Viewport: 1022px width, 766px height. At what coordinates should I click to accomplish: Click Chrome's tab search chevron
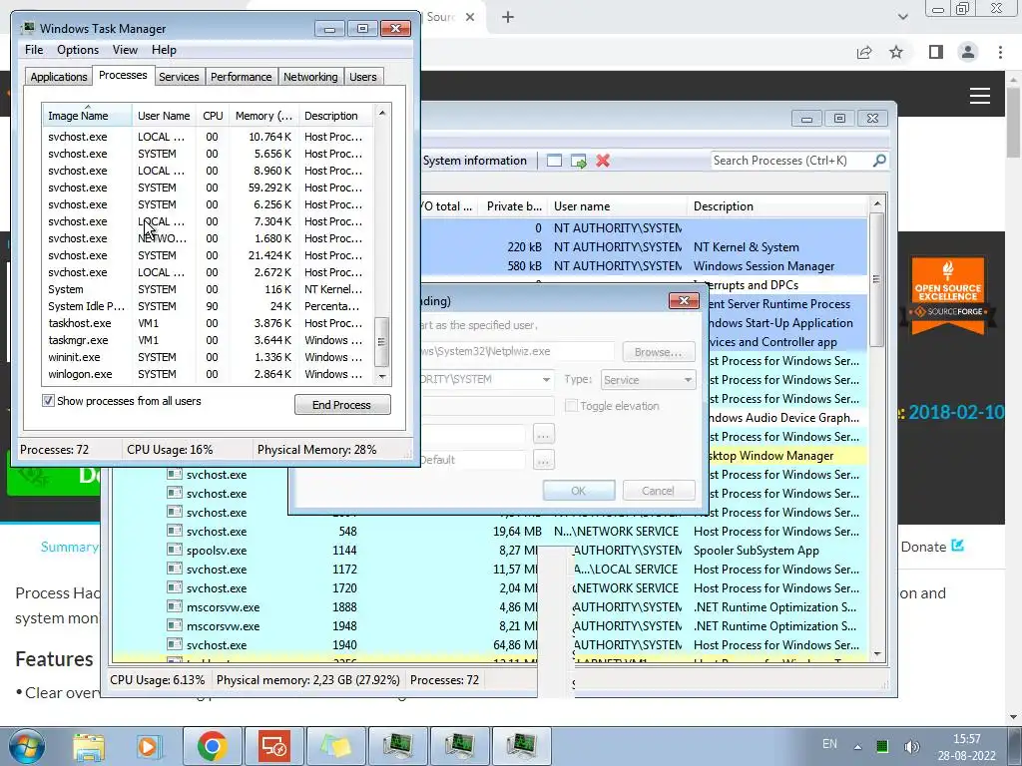click(902, 17)
